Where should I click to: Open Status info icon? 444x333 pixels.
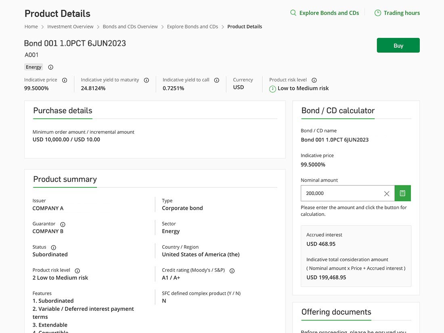click(x=54, y=248)
